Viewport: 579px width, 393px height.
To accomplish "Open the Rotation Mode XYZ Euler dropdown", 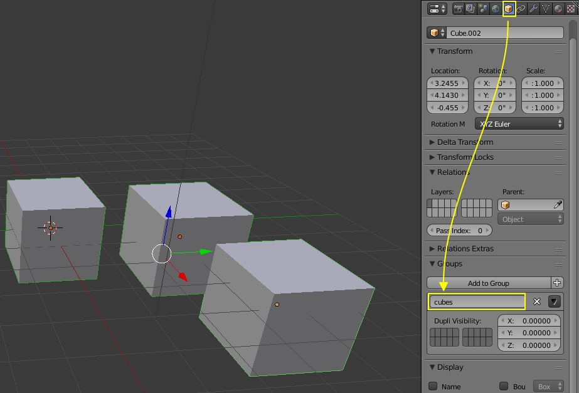I will pyautogui.click(x=519, y=123).
